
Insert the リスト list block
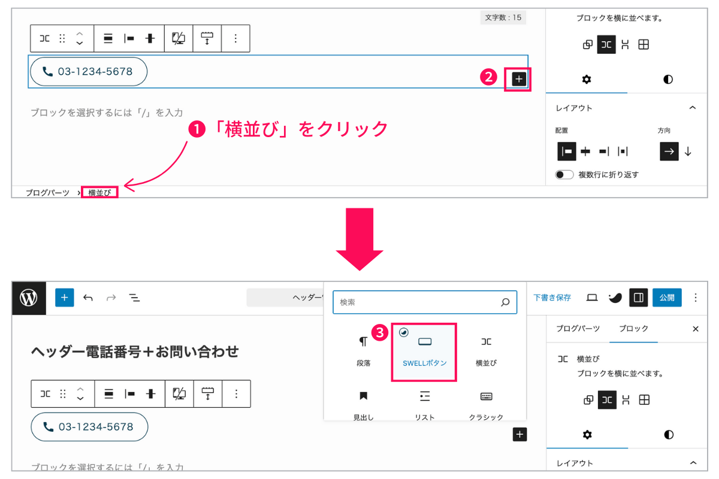tap(424, 405)
